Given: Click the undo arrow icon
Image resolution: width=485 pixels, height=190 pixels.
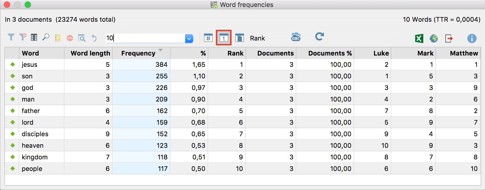Looking at the screenshot, I should (94, 38).
